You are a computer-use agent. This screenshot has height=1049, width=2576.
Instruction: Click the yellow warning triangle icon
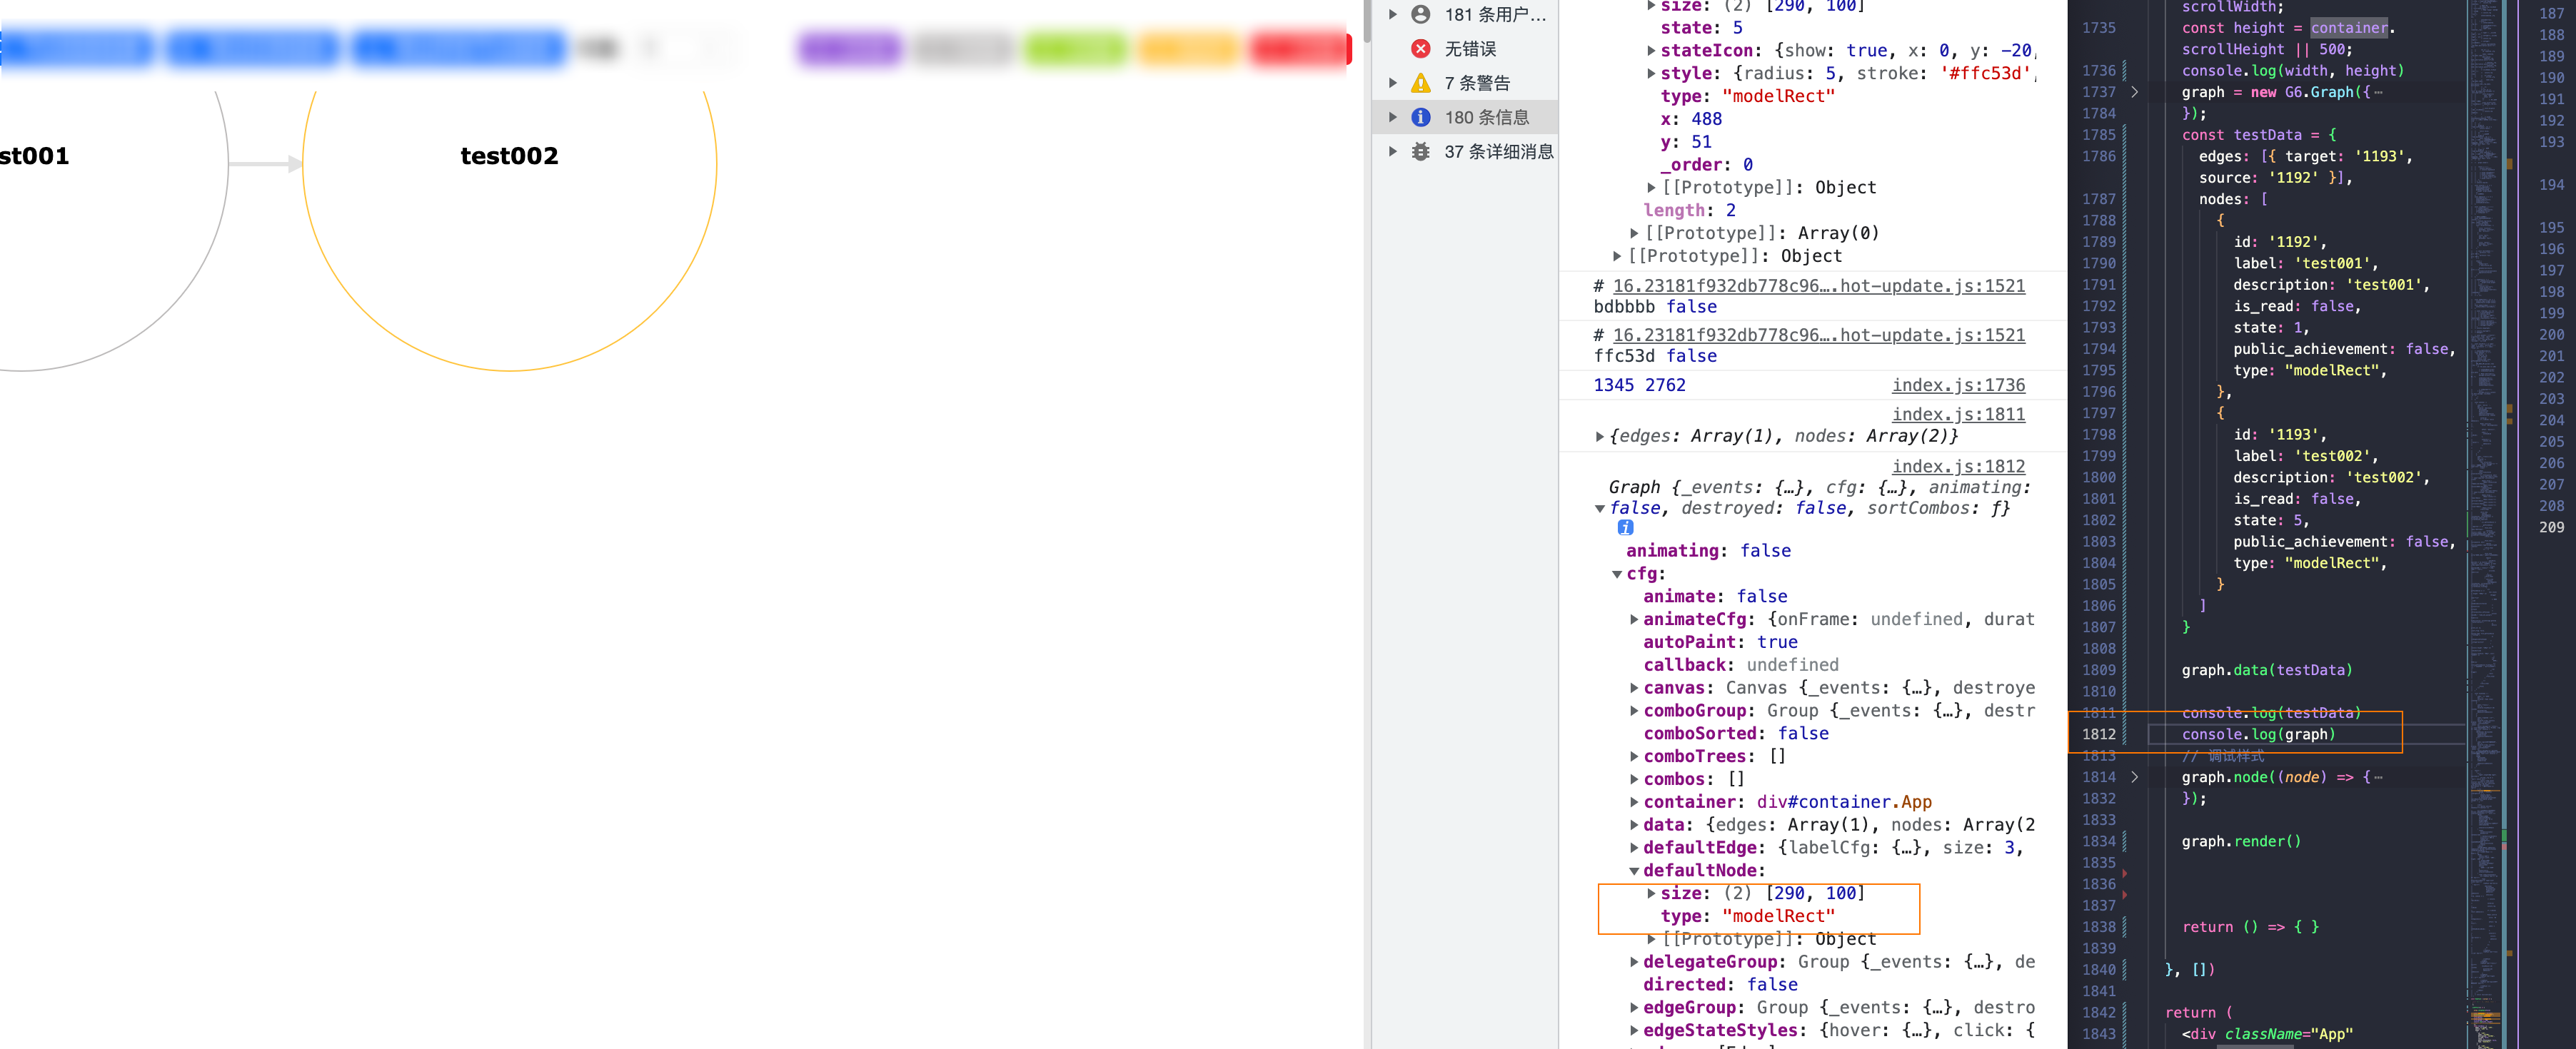pos(1421,83)
